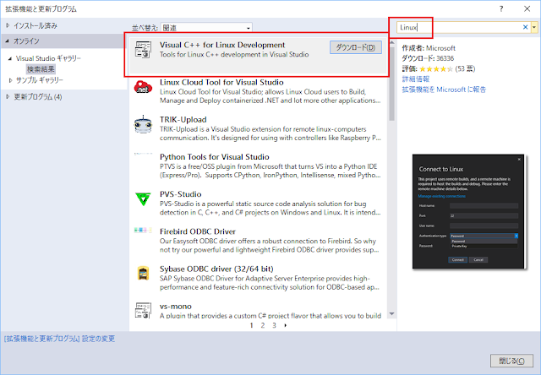
Task: Select Sybase ODBC driver (32/64 bit) title
Action: pyautogui.click(x=216, y=269)
